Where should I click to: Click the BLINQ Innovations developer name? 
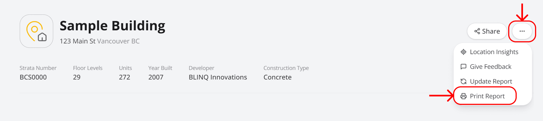218,77
